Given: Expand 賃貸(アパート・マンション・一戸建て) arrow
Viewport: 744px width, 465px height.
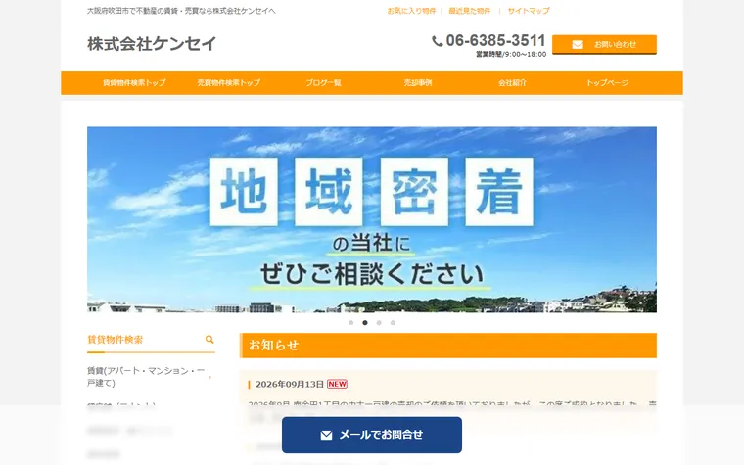Looking at the screenshot, I should 210,377.
